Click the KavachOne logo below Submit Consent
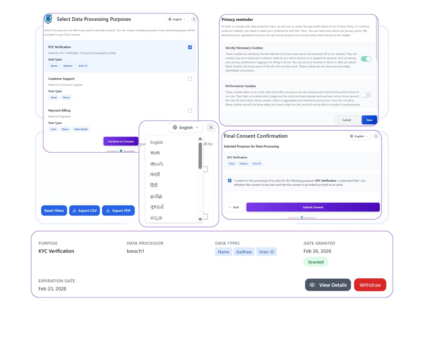 pos(302,217)
